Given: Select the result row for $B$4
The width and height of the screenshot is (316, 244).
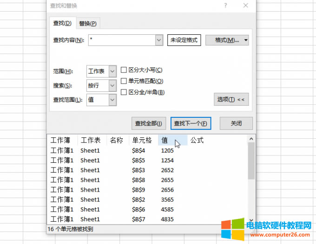Looking at the screenshot, I should pyautogui.click(x=138, y=150).
